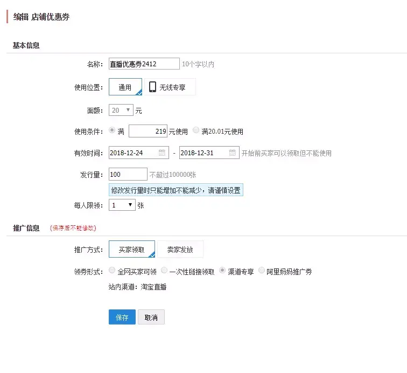Click the end date field 2018-12-31
Viewport: 407px width, 373px height.
209,153
